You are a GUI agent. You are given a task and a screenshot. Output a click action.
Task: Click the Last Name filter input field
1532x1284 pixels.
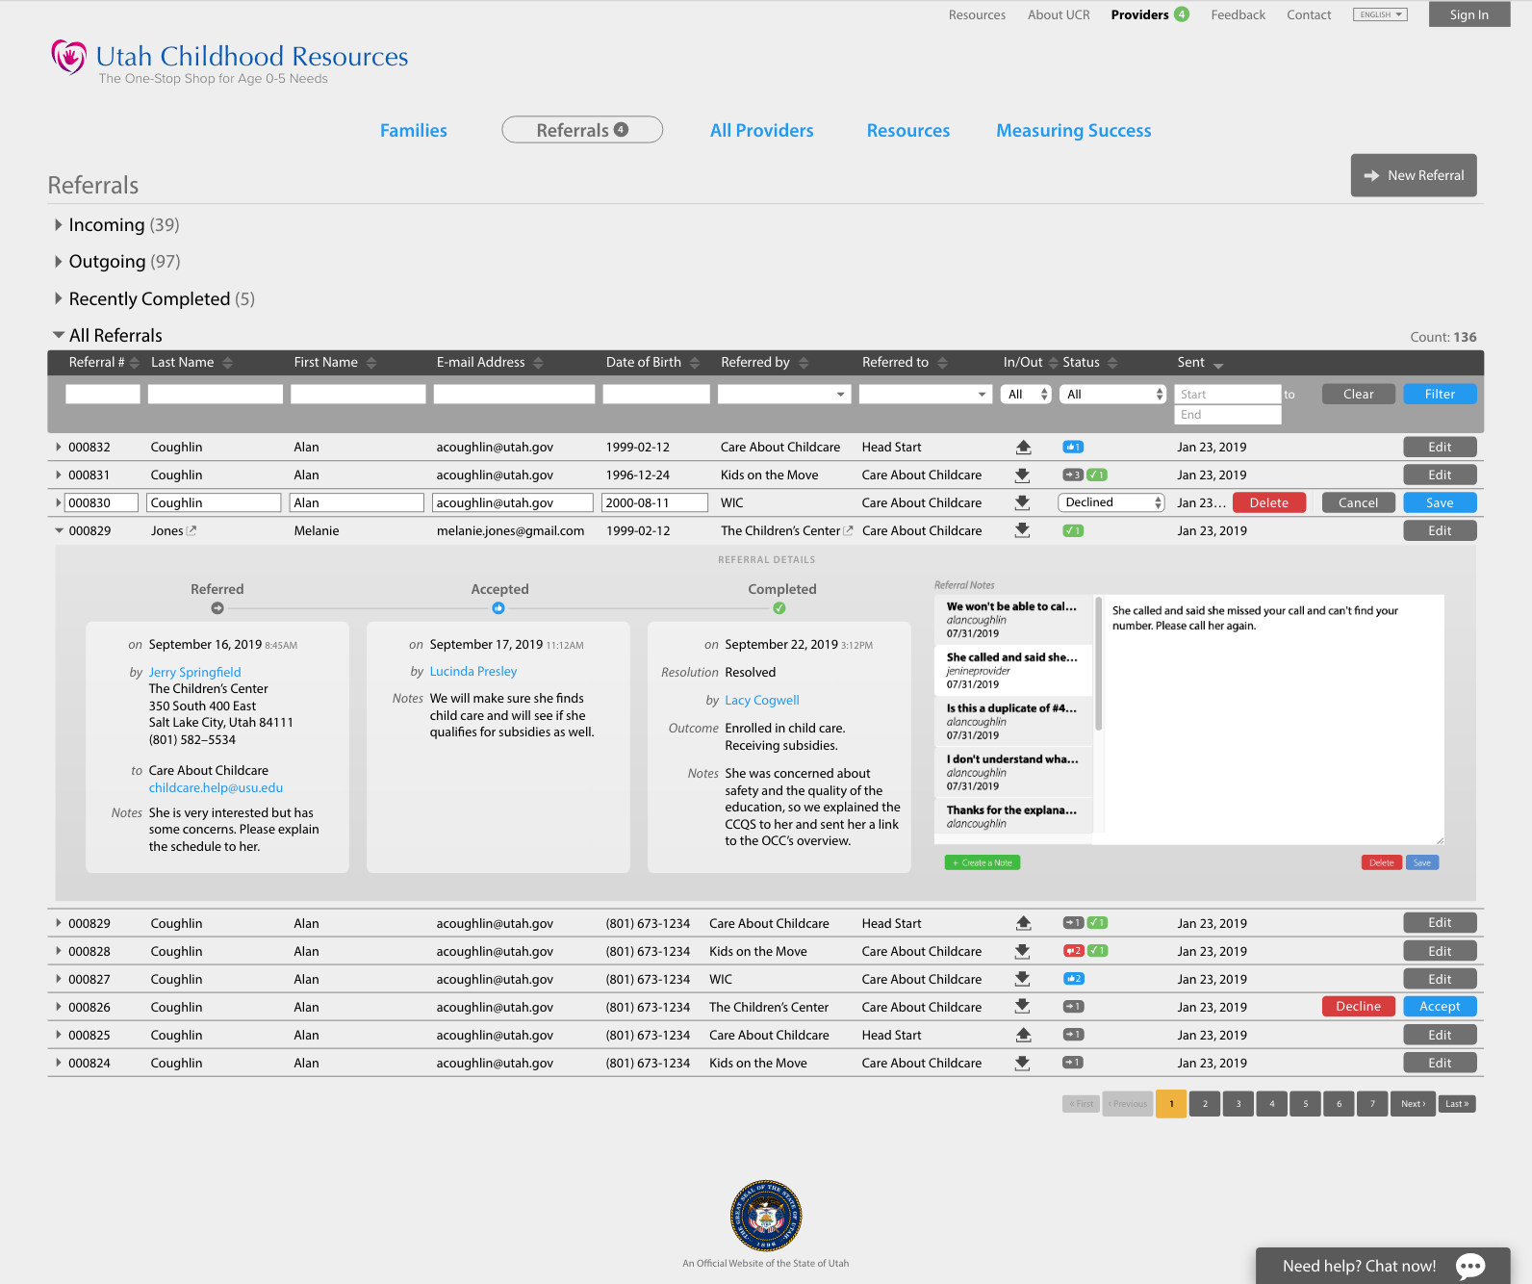coord(216,394)
